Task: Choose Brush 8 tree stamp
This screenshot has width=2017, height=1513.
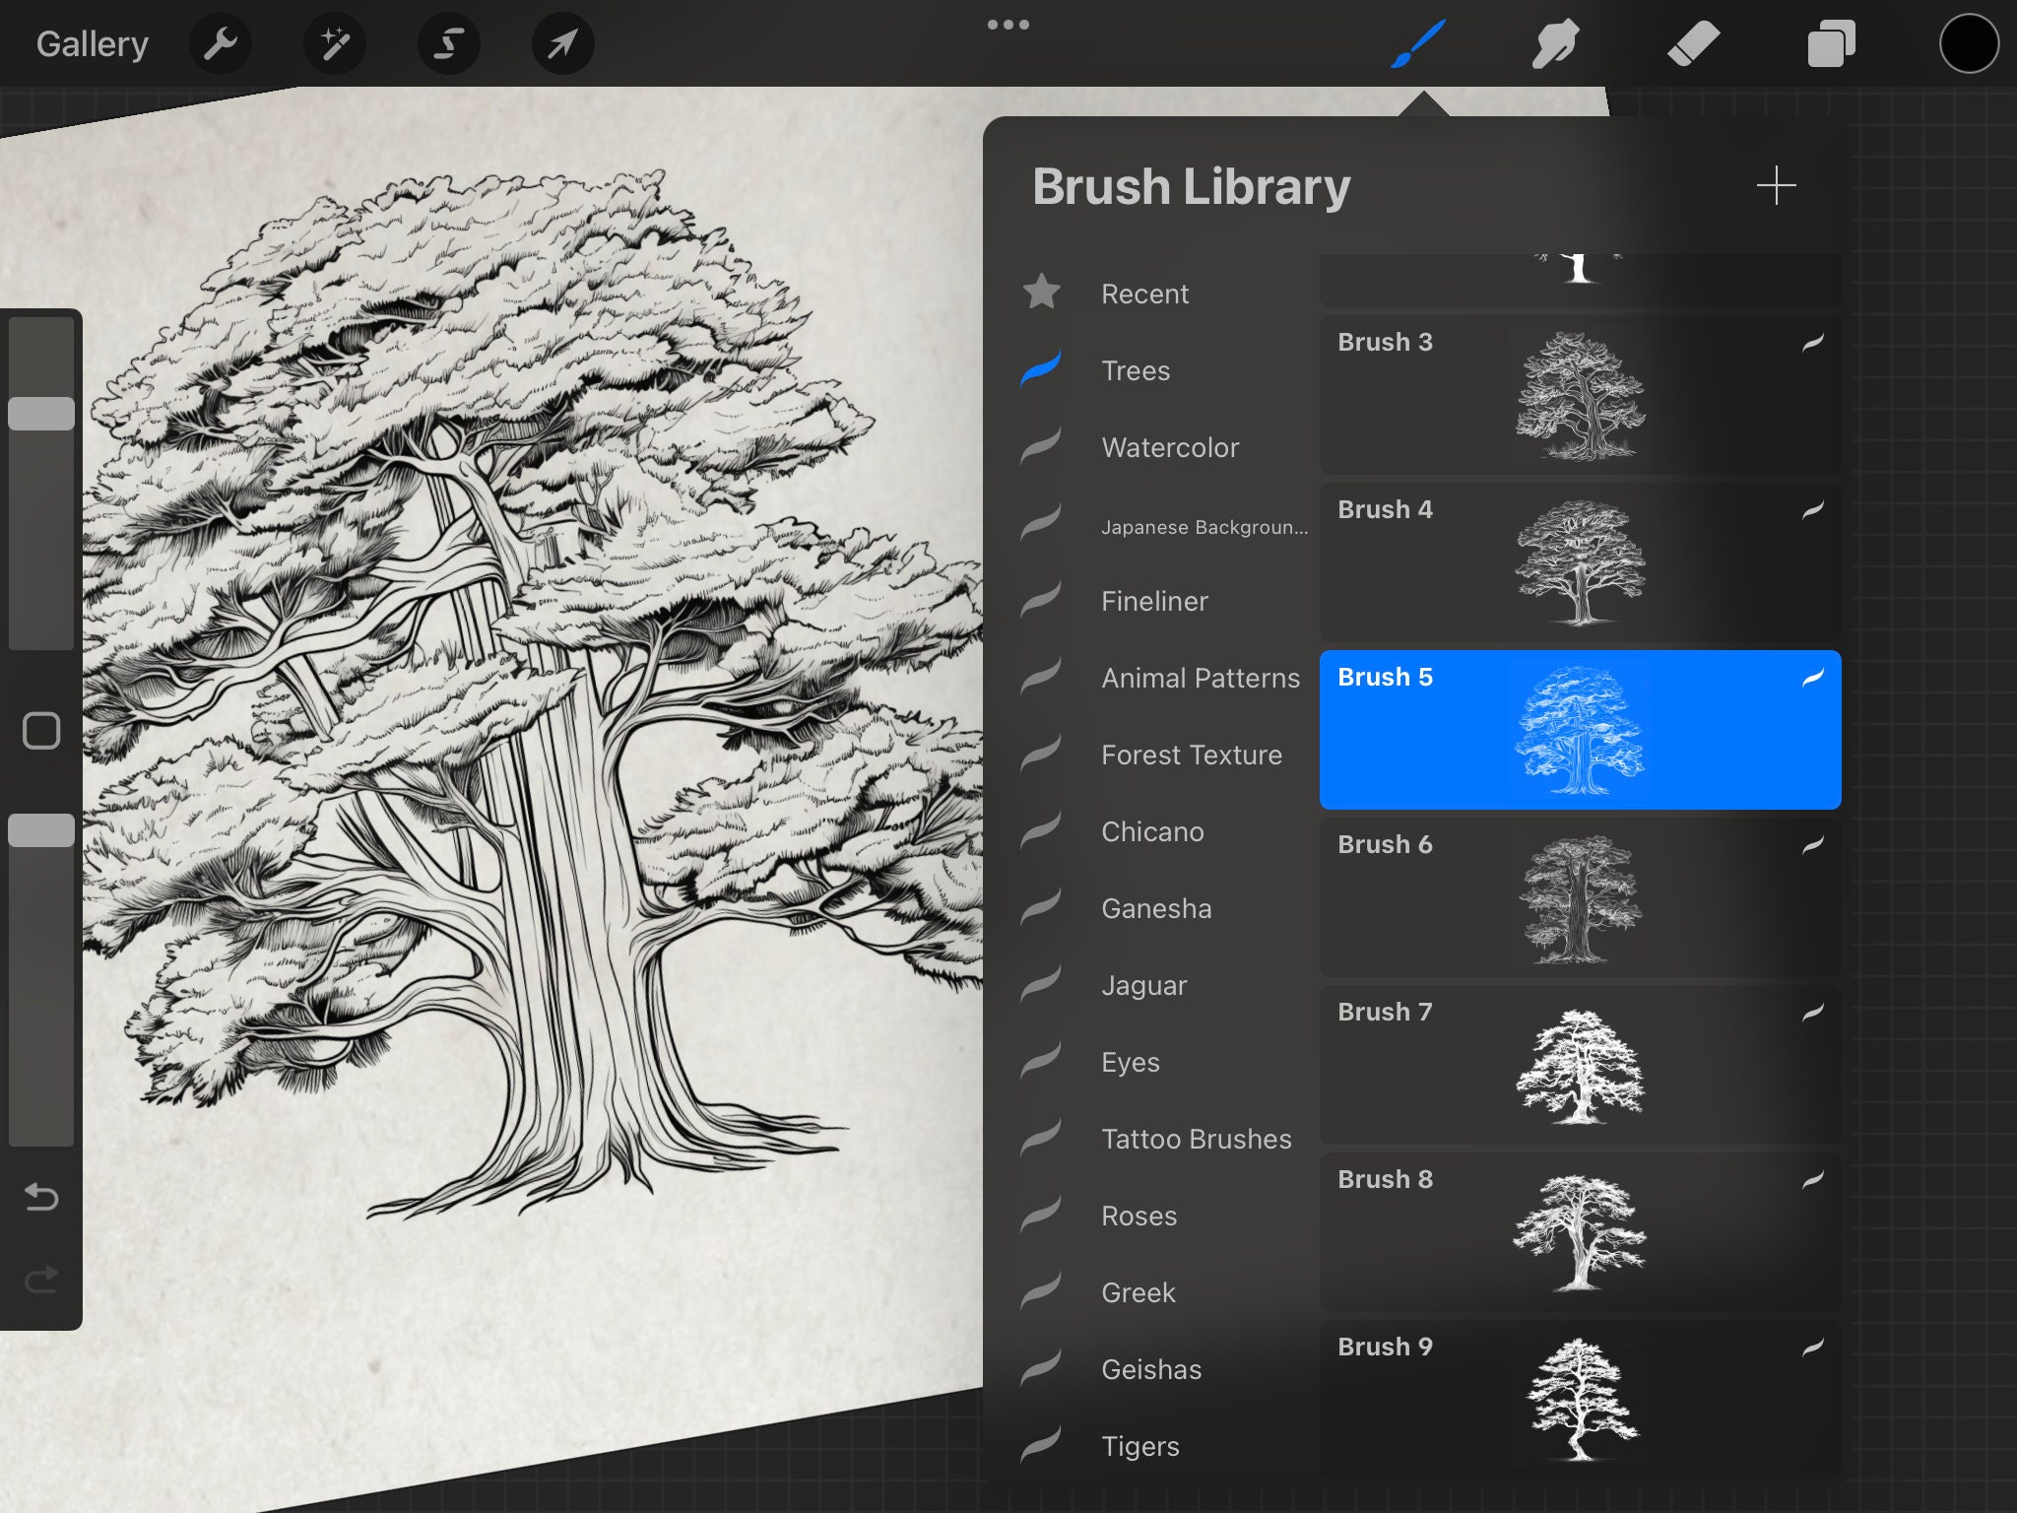Action: coord(1580,1232)
